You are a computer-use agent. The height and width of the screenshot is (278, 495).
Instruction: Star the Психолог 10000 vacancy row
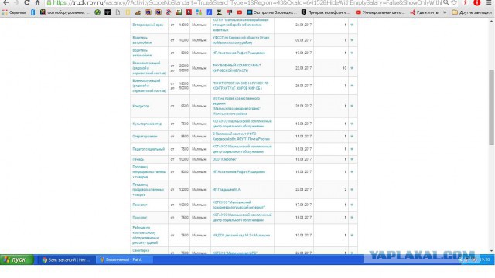coord(352,205)
